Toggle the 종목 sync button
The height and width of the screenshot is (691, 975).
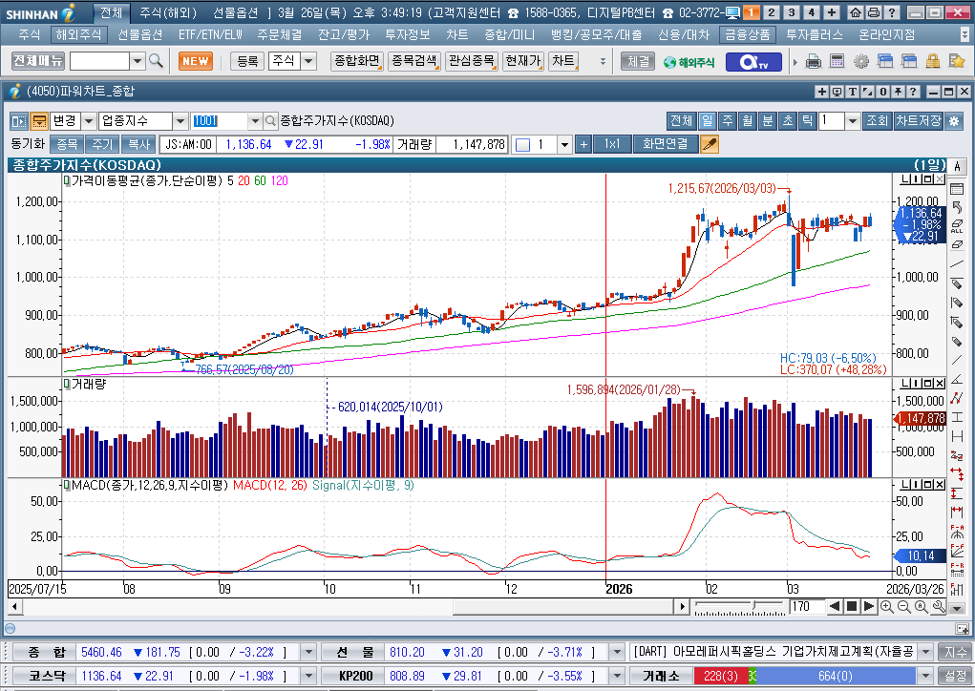tap(67, 144)
